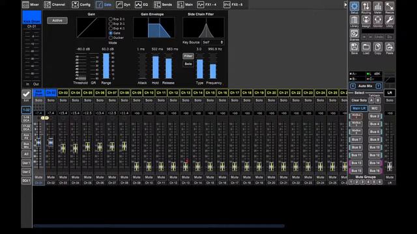Screen dimensions: 417x234
Task: Switch to Sends tab
Action: 163,5
